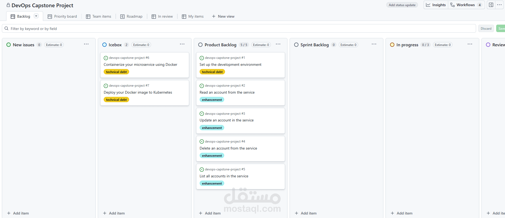This screenshot has height=218, width=505.
Task: Click technical debt label on issue #6
Action: (116, 72)
